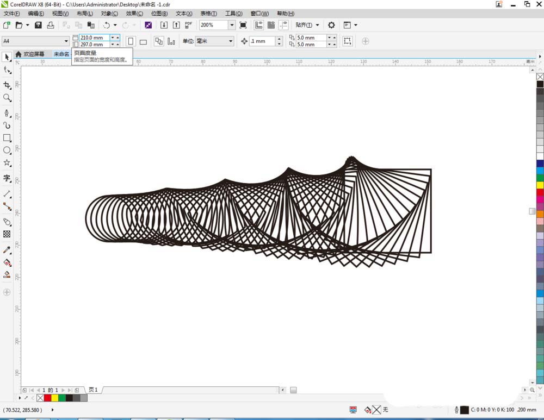This screenshot has height=420, width=544.
Task: Click the horizontal scrollbar left arrow
Action: click(283, 390)
